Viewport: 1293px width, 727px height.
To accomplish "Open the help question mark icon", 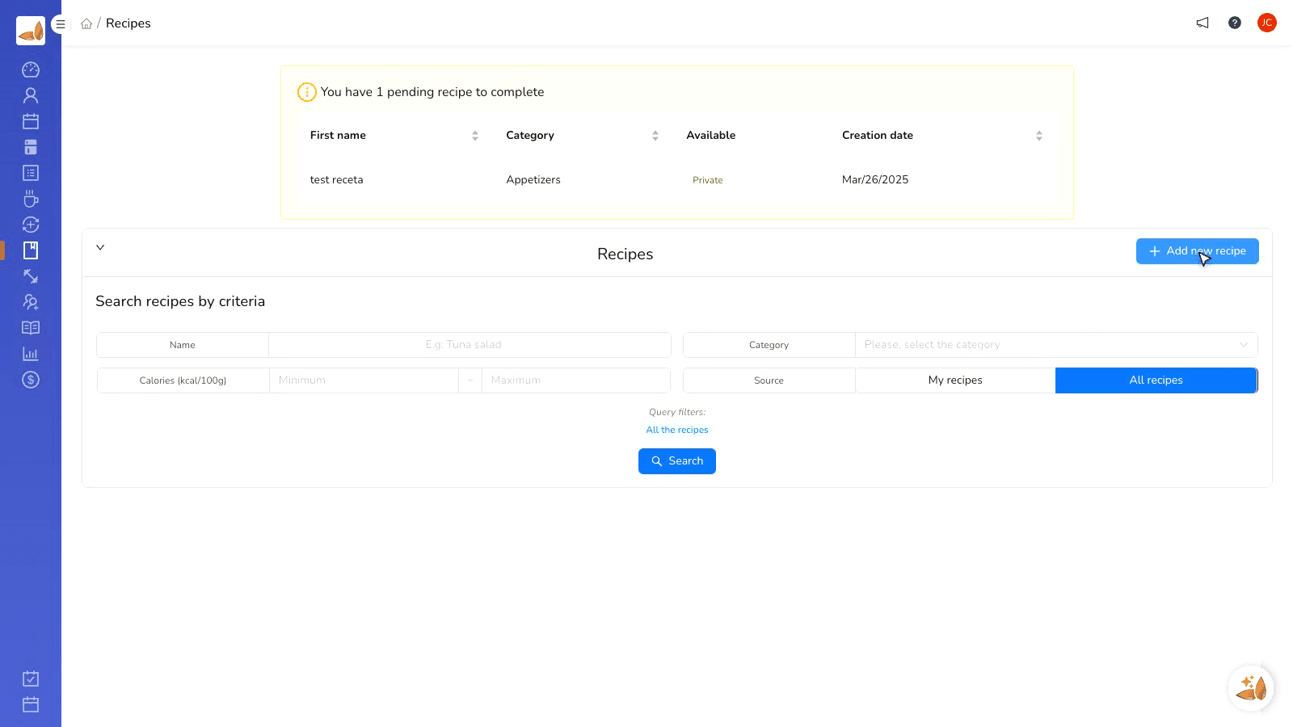I will [x=1235, y=23].
